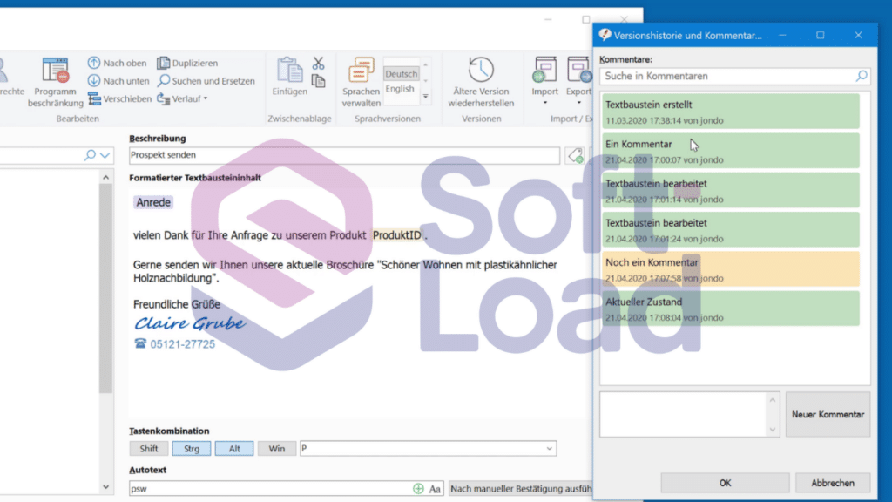The image size is (892, 502).
Task: Click the green plus icon in Autotext
Action: (418, 488)
